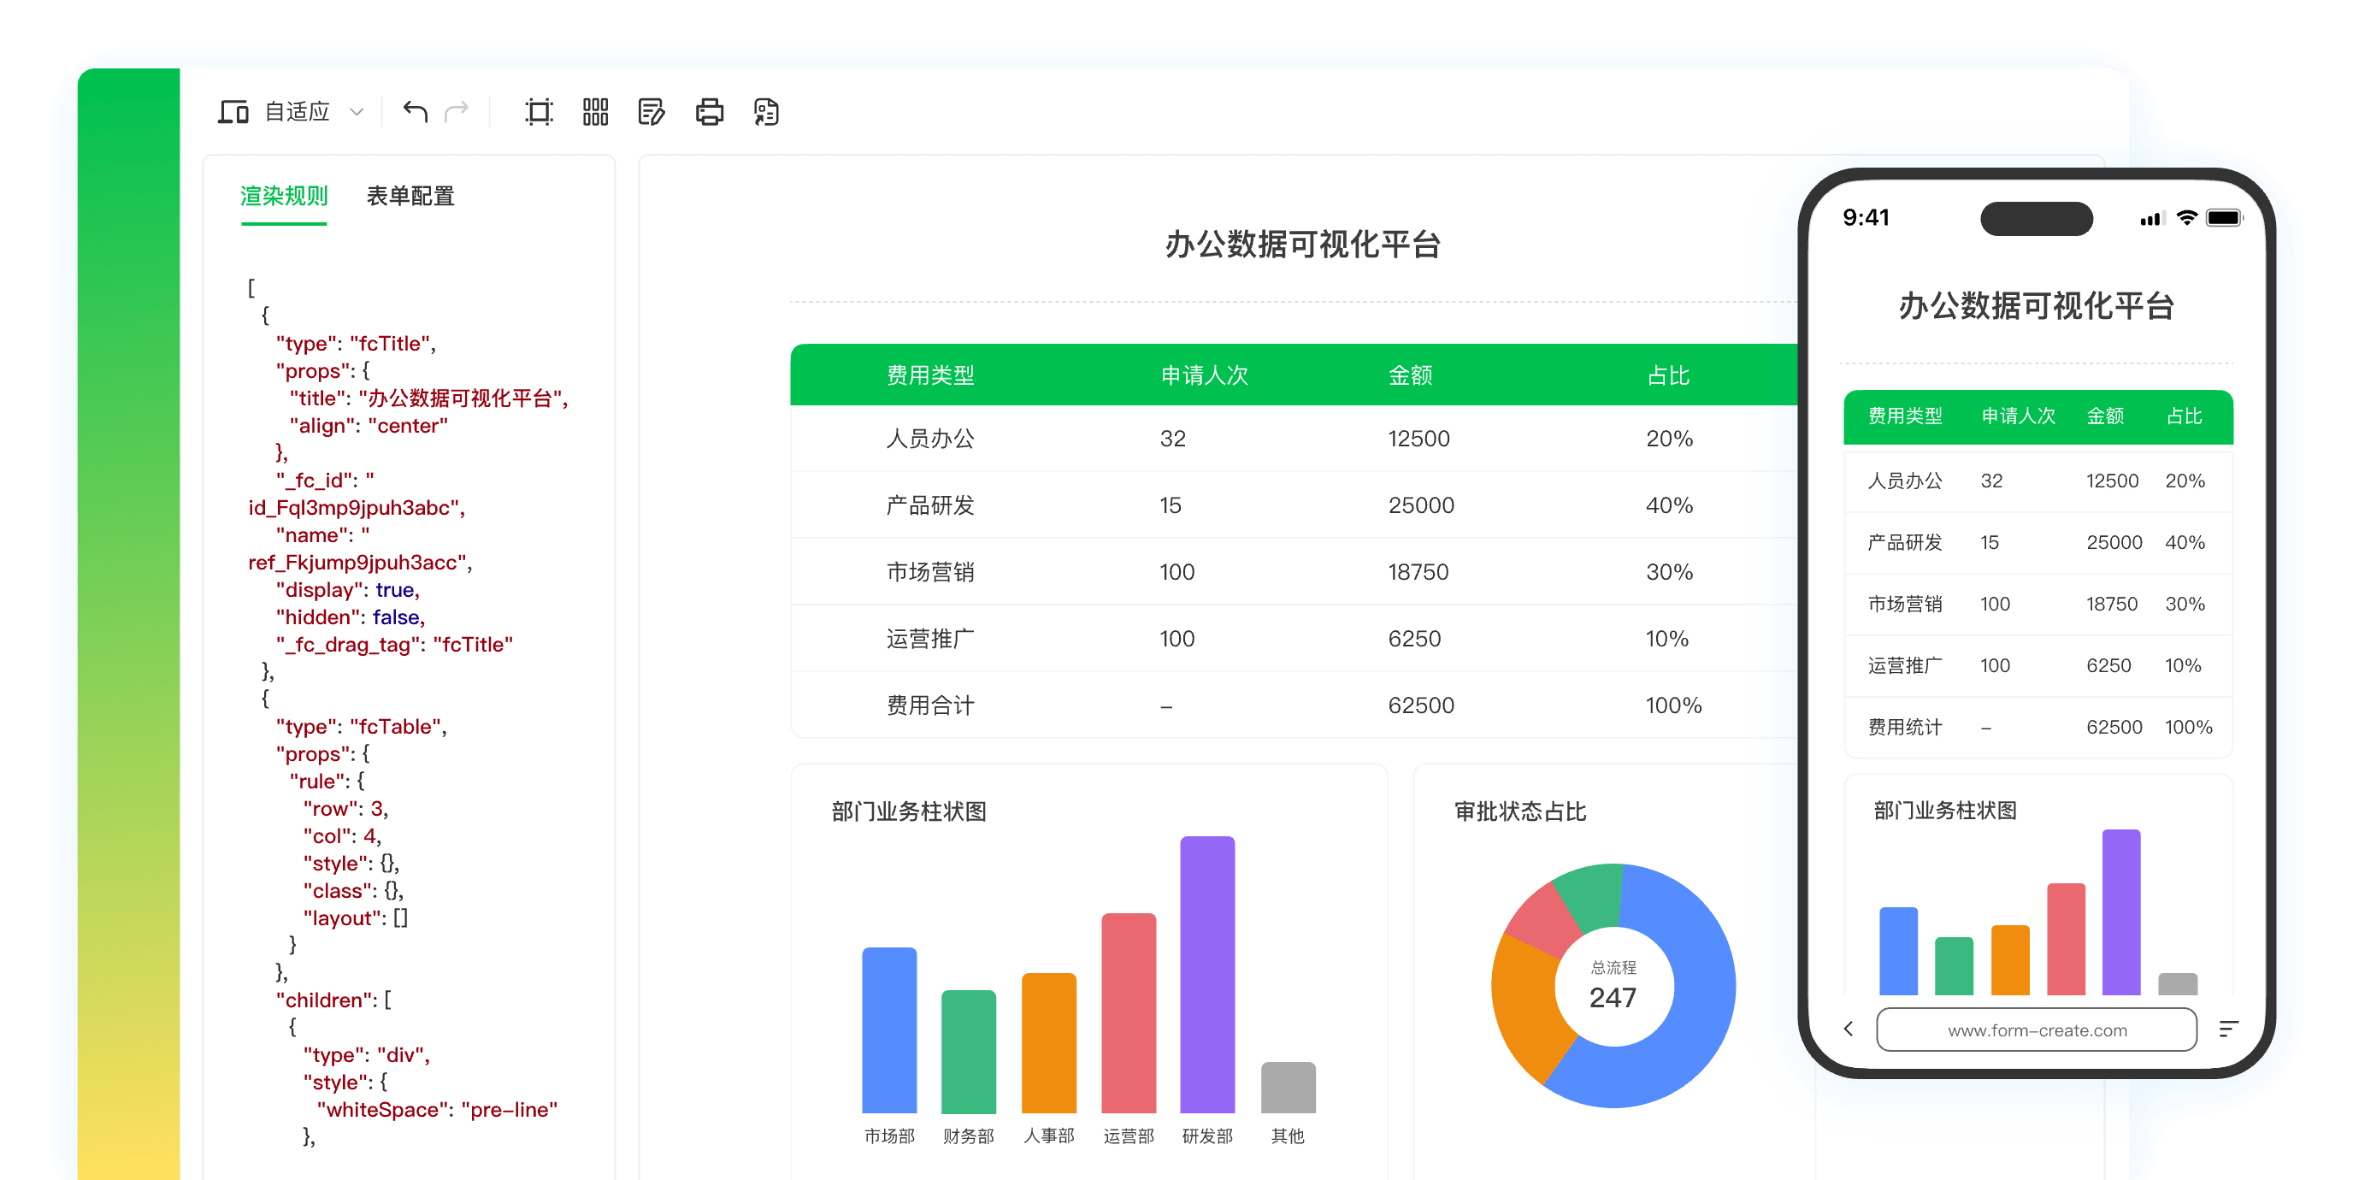Click the gray 其他 bar in desktop chart
Image resolution: width=2353 pixels, height=1180 pixels.
click(1288, 1087)
